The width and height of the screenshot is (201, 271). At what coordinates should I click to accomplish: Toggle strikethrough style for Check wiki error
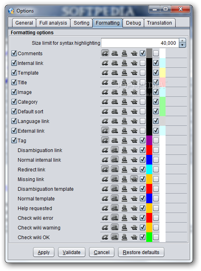134,218
